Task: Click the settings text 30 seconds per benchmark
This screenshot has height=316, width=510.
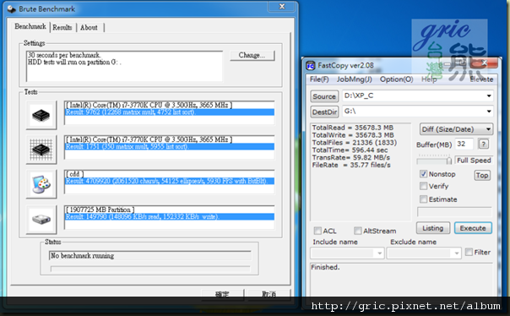Action: [64, 55]
